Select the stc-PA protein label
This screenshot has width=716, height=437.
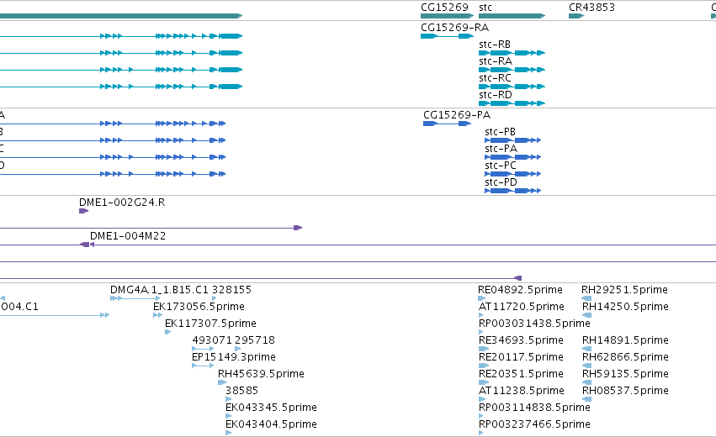[501, 149]
